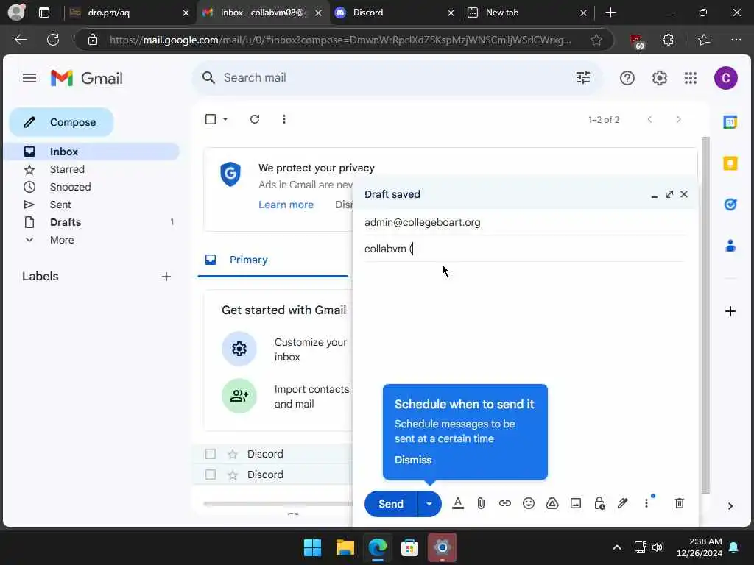Refresh the inbox list
The height and width of the screenshot is (565, 754).
[x=255, y=119]
